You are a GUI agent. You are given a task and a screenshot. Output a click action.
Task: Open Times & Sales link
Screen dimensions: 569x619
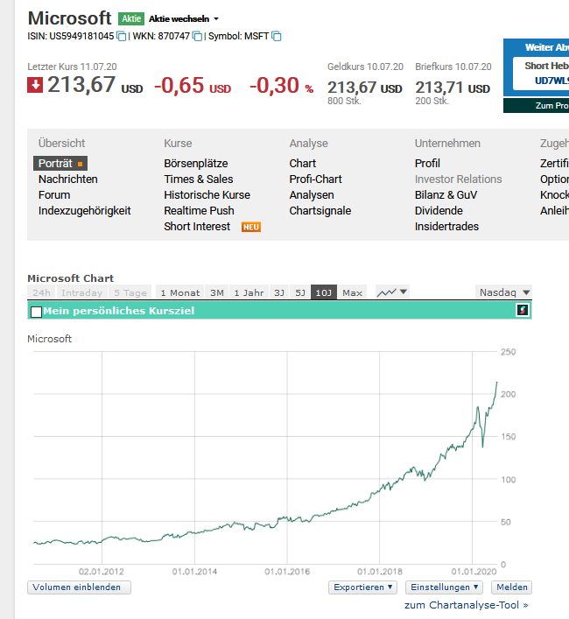199,179
